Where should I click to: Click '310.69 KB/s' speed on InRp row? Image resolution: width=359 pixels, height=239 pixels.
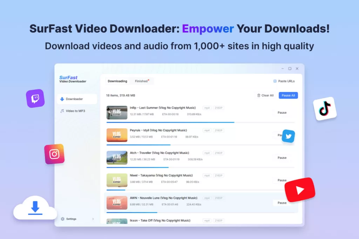point(194,114)
